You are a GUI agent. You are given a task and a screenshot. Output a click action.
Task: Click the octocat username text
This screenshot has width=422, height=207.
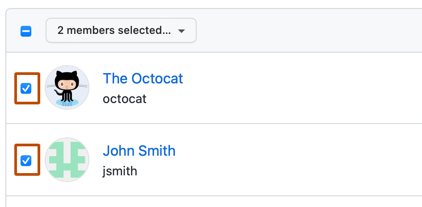[124, 99]
